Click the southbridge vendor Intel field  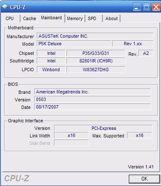click(51, 61)
